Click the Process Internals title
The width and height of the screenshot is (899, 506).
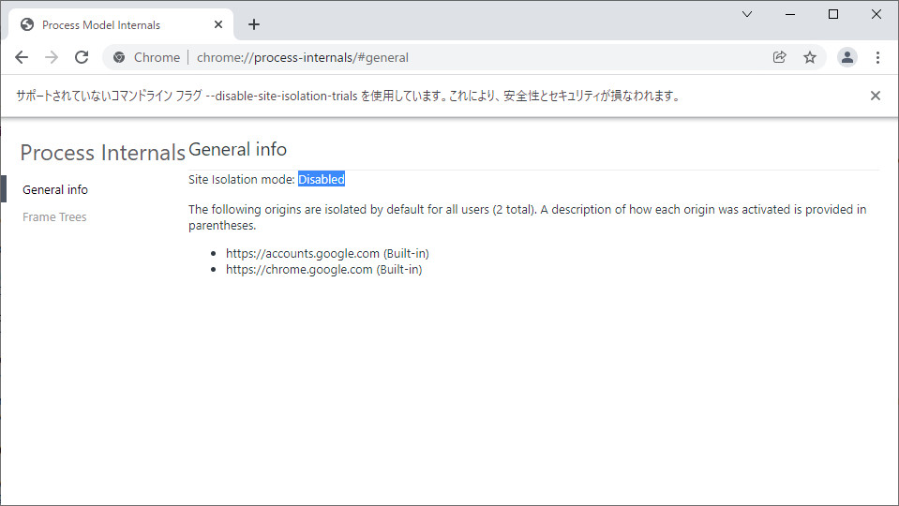[x=102, y=153]
